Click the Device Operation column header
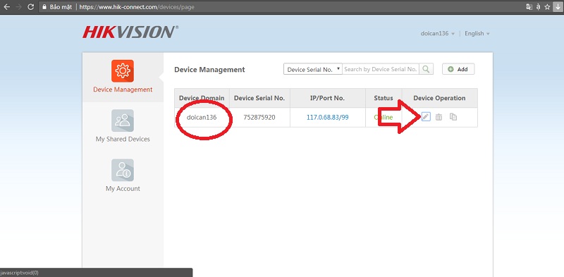 point(439,98)
